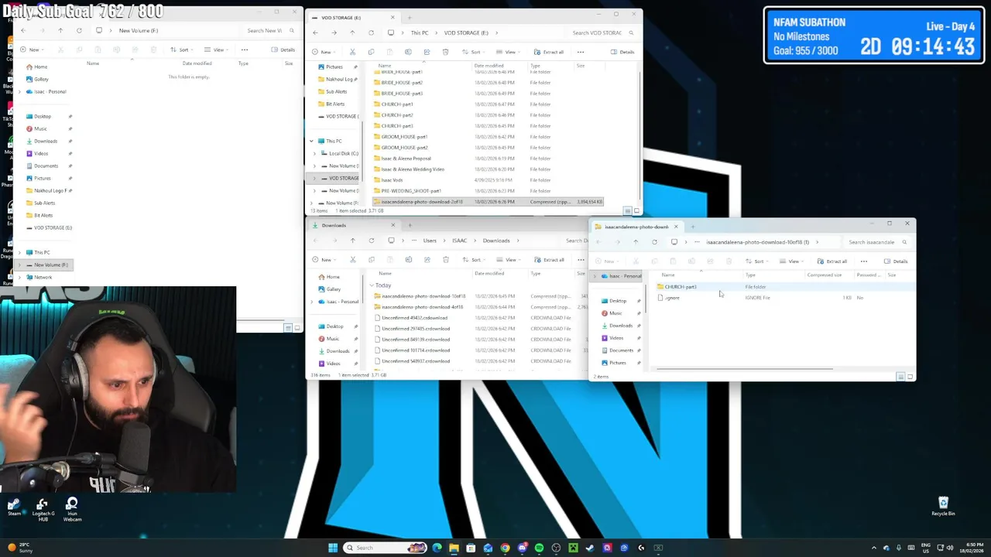Open Logitech G HUB desktop shortcut
Screen dimensions: 991x557
43,509
